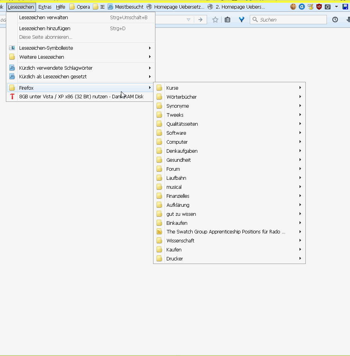This screenshot has width=350, height=356.
Task: Click globe icon of 2. Homepage Uebers...
Action: tap(210, 7)
